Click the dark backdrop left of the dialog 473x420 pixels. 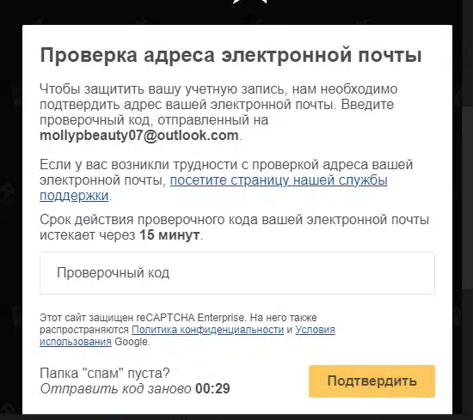pyautogui.click(x=11, y=211)
